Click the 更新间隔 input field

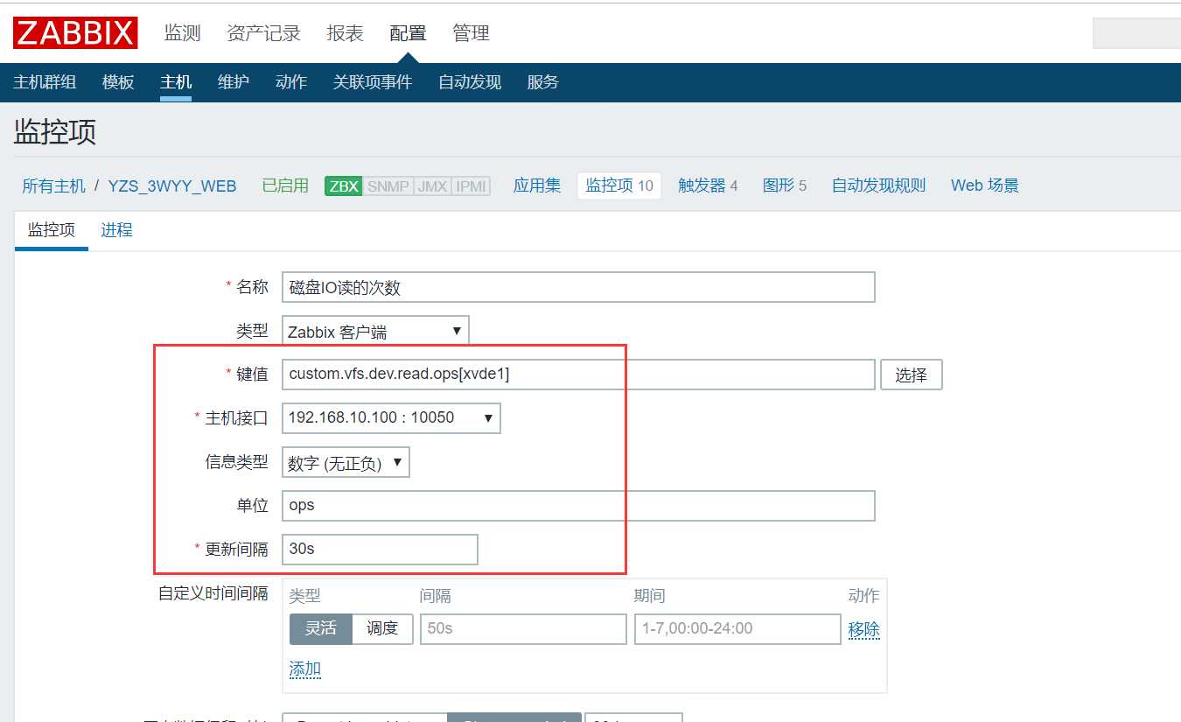(x=380, y=550)
